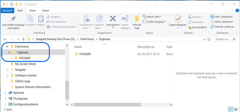Expand the HP2560P tree node
This screenshot has height=112, width=240.
coord(11,58)
